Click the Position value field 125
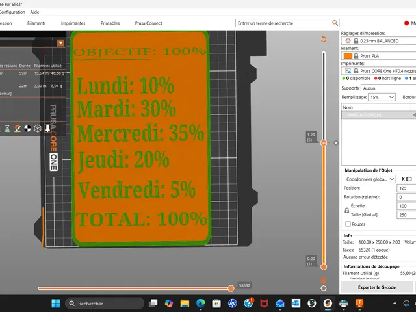Image resolution: width=416 pixels, height=312 pixels. (406, 188)
